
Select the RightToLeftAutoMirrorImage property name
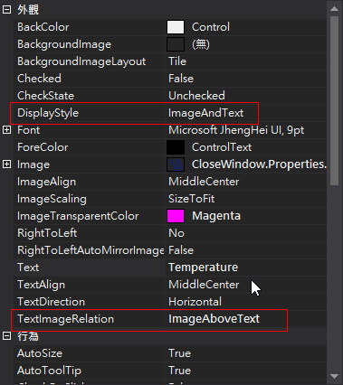(x=91, y=250)
